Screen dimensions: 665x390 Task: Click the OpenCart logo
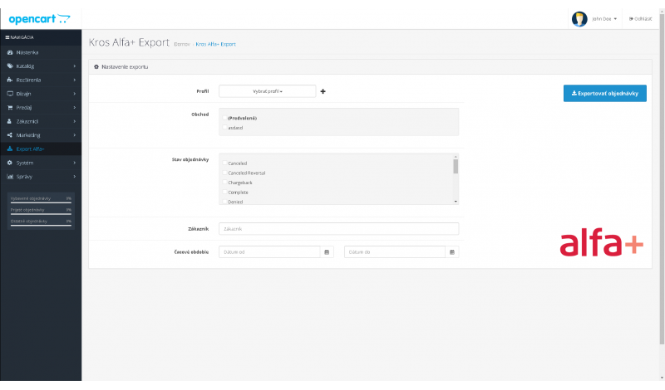39,18
